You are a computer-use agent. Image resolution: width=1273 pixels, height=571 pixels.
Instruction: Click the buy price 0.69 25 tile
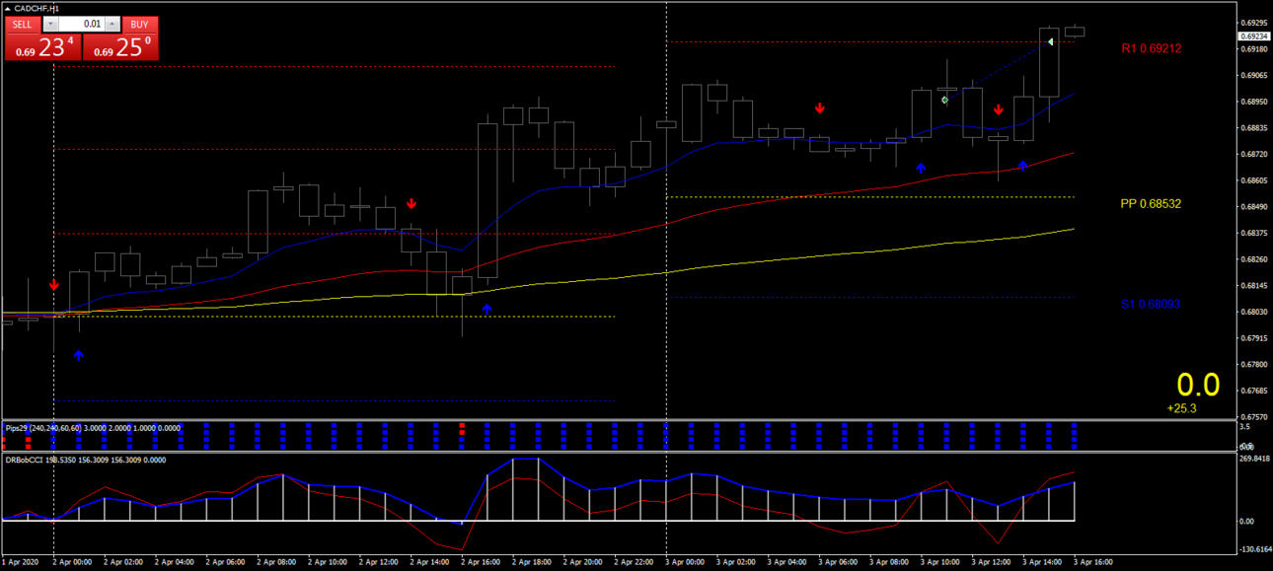(x=120, y=46)
